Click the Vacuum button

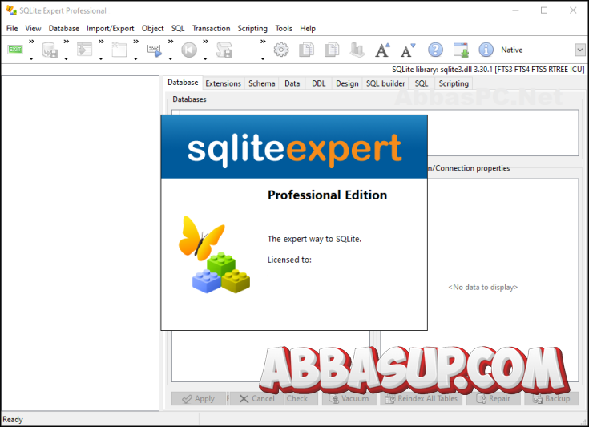point(349,398)
